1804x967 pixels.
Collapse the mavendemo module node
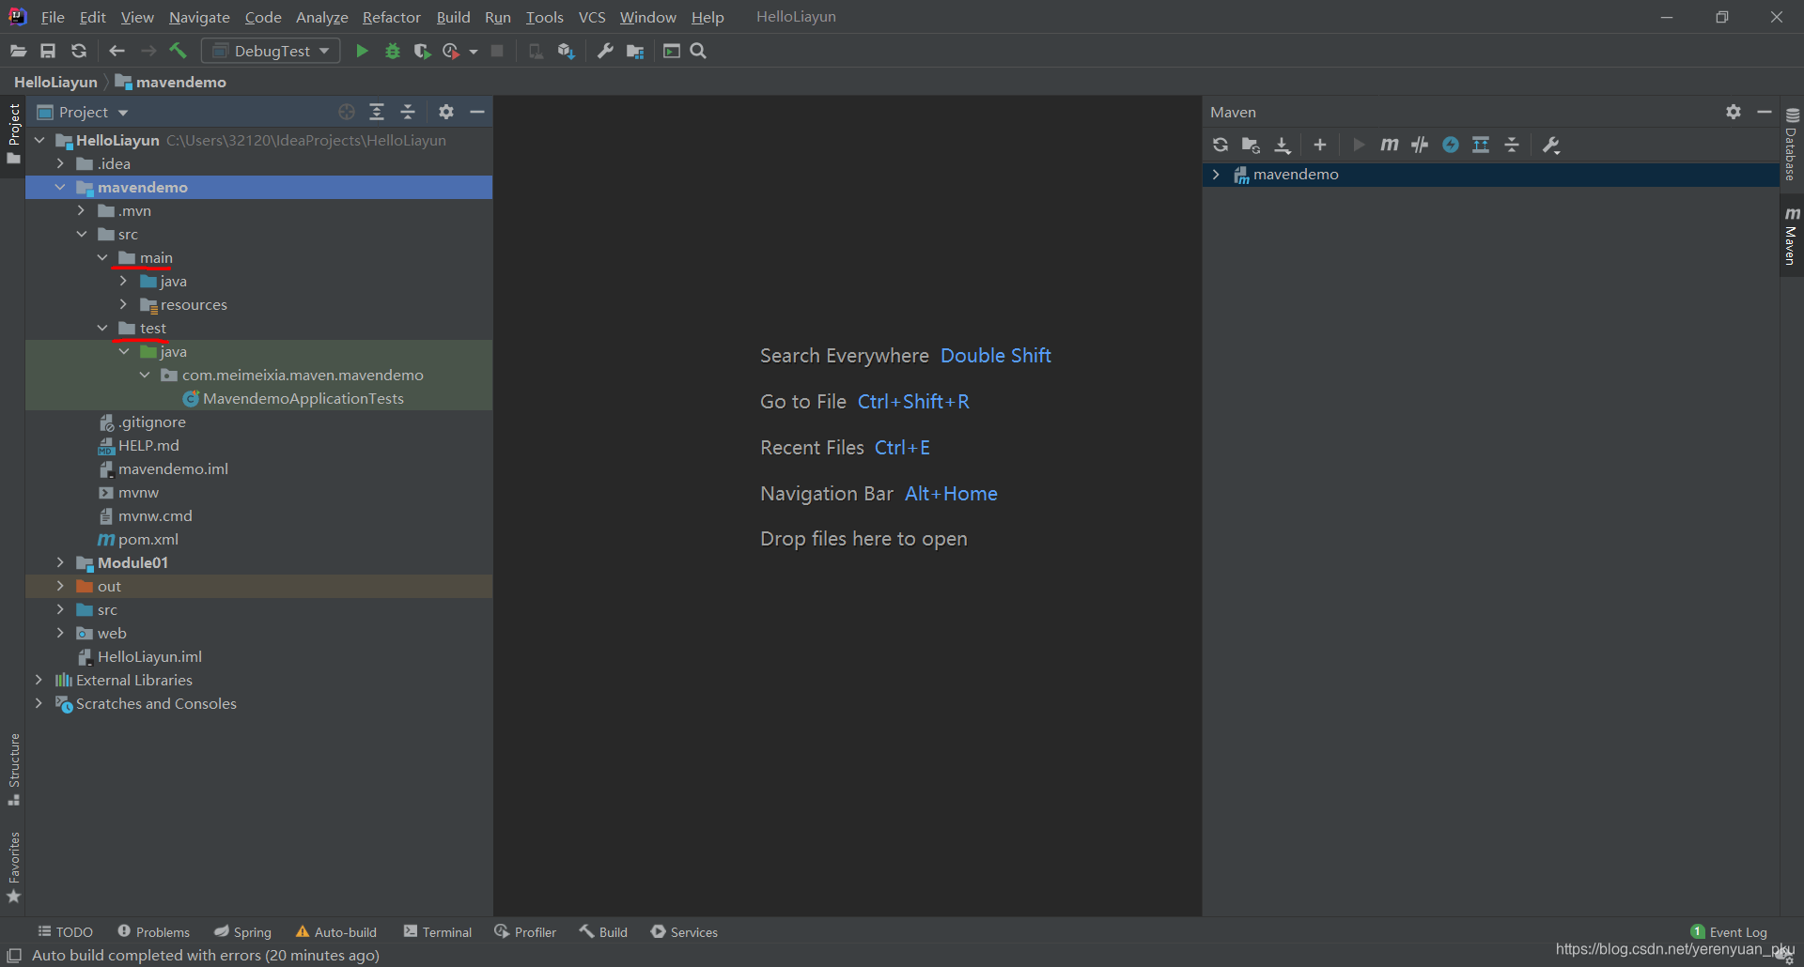pyautogui.click(x=60, y=187)
